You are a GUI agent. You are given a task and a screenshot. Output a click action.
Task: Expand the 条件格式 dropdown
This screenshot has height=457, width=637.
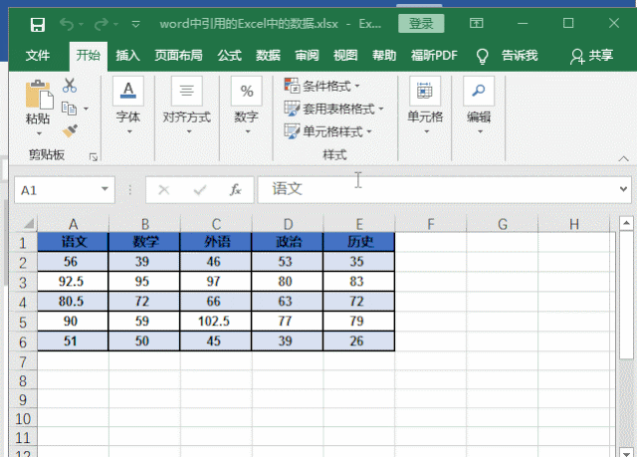pyautogui.click(x=323, y=87)
